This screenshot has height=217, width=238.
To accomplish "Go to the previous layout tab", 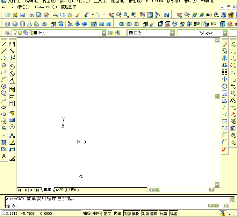I will tap(26, 190).
